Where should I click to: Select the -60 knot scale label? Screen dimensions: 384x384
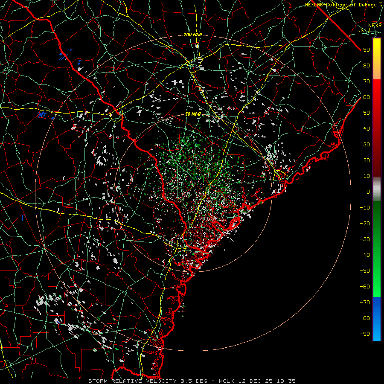[x=365, y=287]
